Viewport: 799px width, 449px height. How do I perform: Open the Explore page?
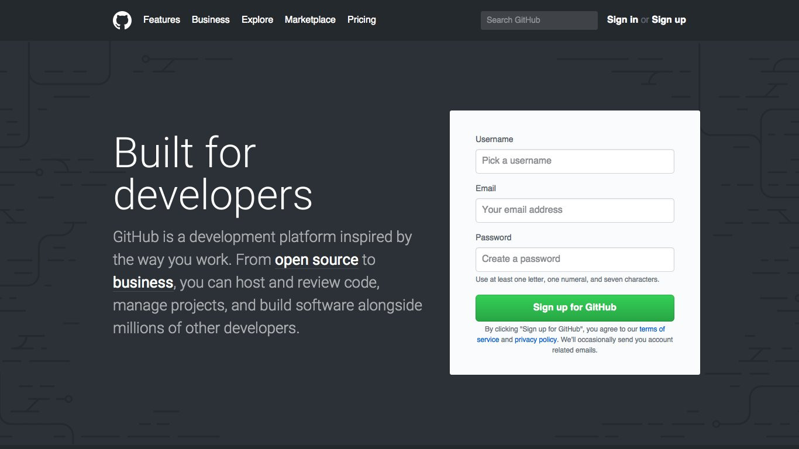(x=257, y=20)
